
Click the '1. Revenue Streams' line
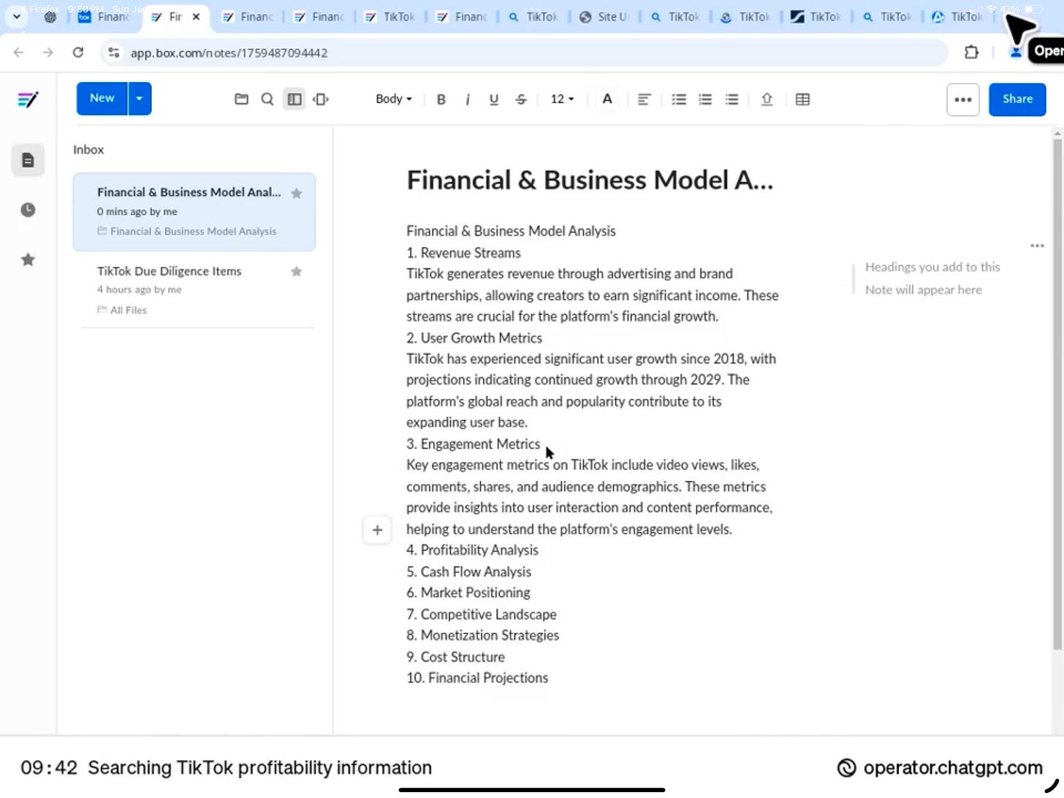[463, 253]
